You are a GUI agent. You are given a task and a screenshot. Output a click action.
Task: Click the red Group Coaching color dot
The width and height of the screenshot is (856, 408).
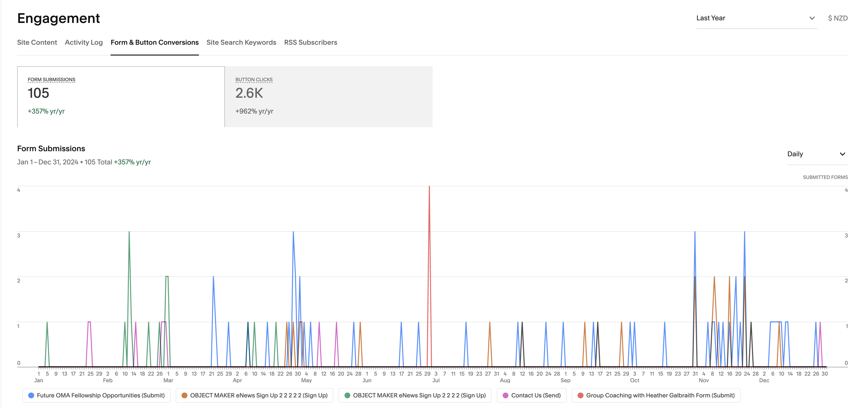pyautogui.click(x=580, y=395)
